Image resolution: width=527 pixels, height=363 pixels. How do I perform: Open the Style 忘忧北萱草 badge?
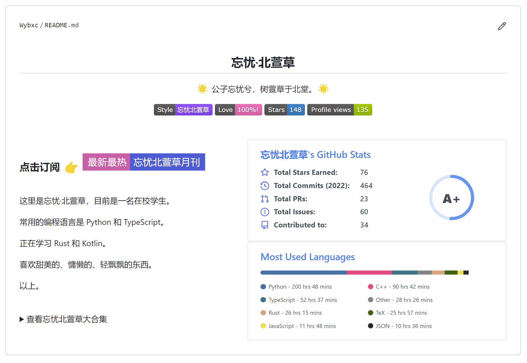tap(183, 110)
